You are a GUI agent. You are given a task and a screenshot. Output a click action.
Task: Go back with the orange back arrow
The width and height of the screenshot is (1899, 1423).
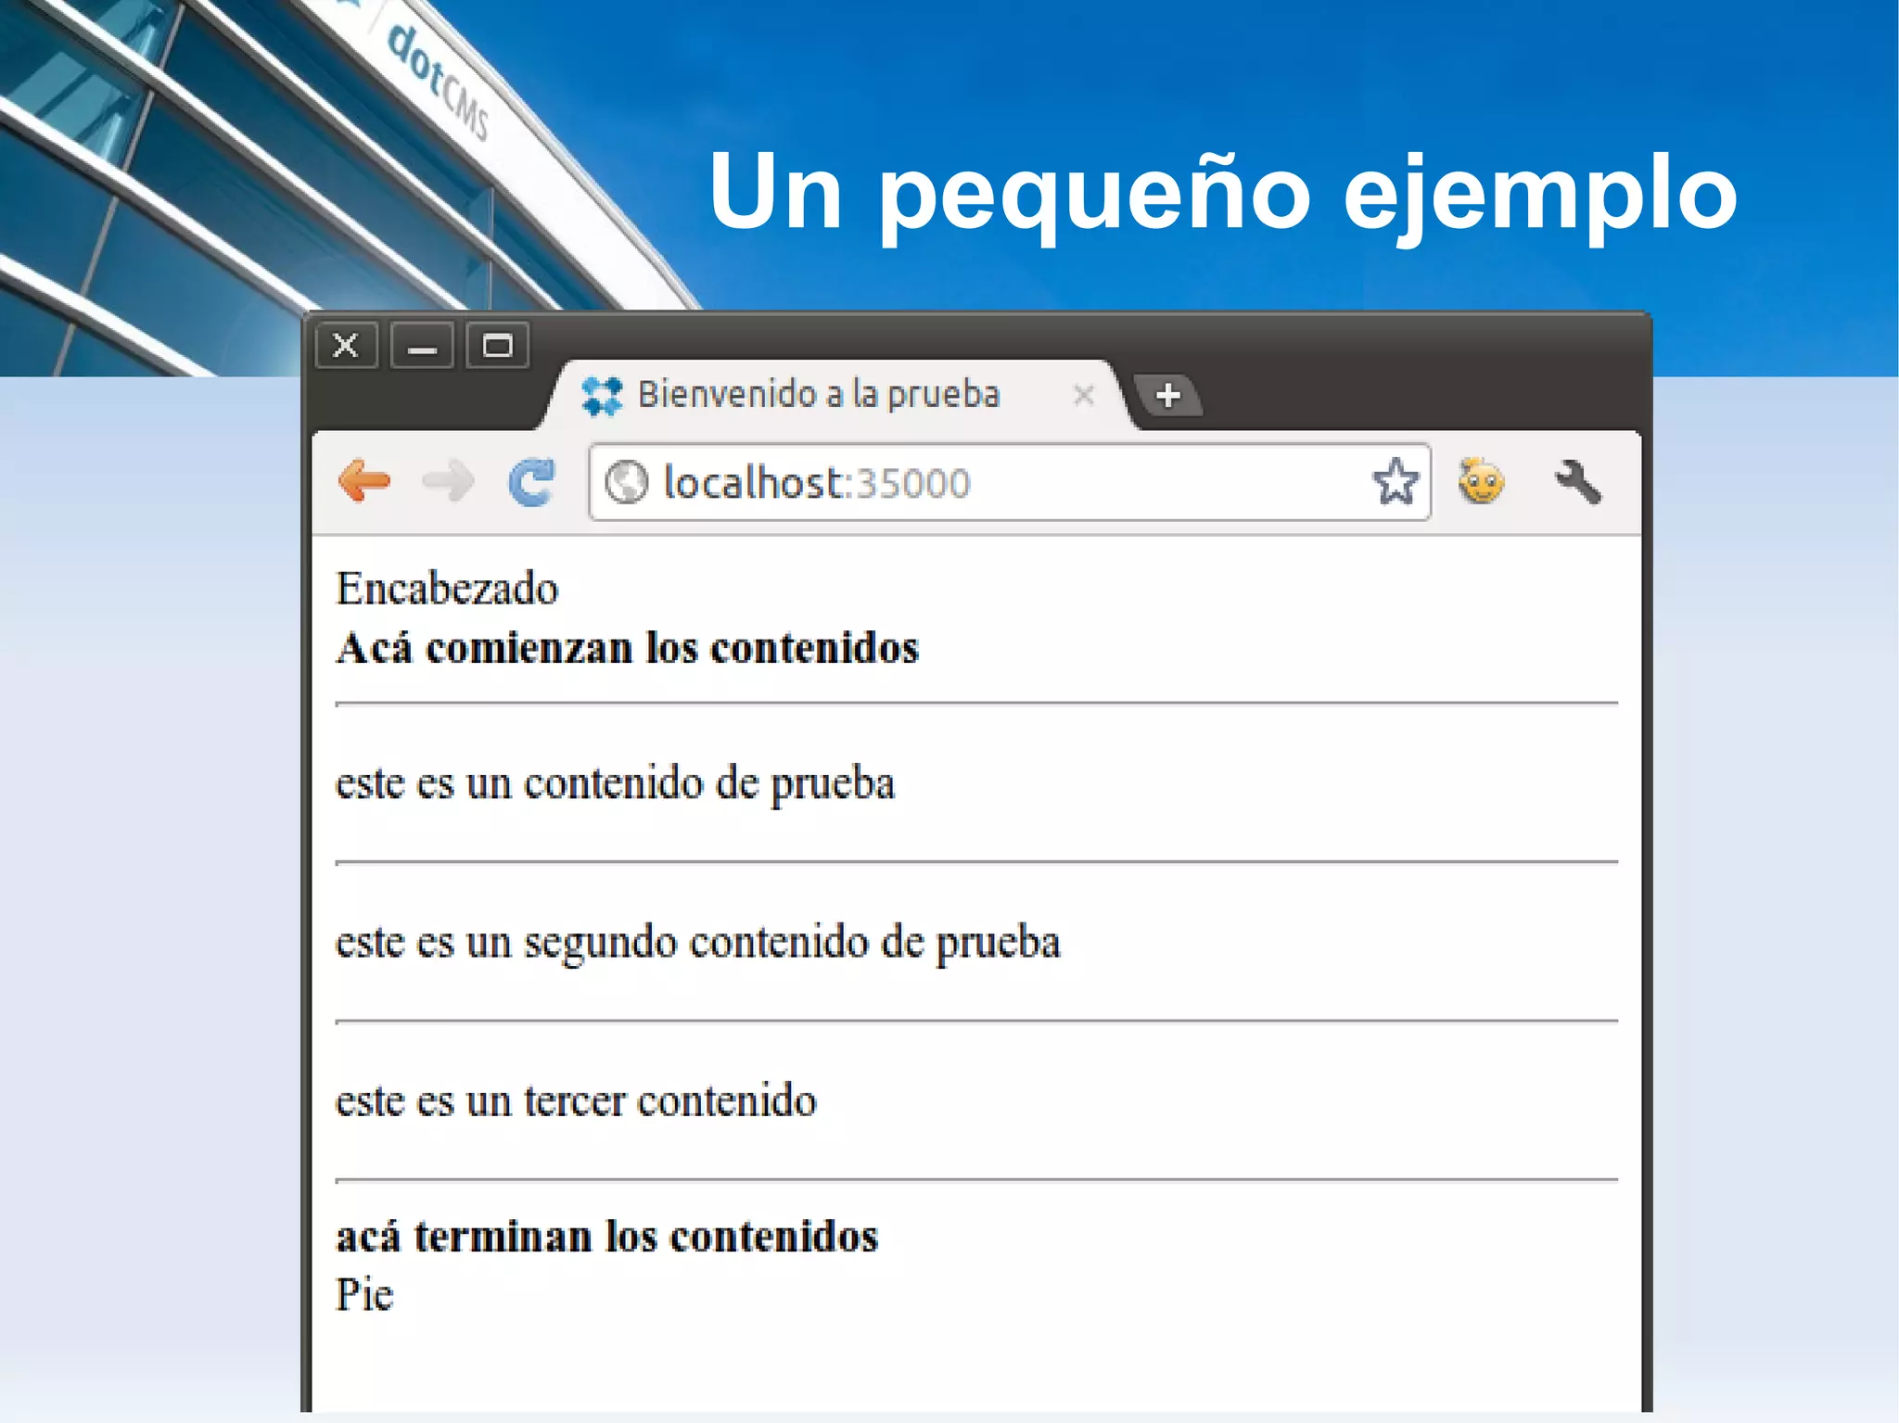click(364, 481)
